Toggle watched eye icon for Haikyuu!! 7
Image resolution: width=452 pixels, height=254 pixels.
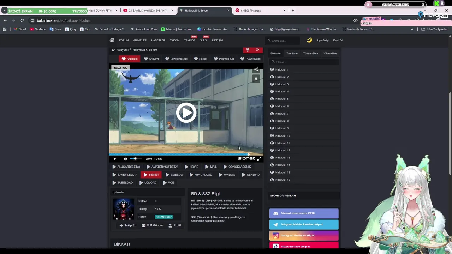click(x=272, y=114)
